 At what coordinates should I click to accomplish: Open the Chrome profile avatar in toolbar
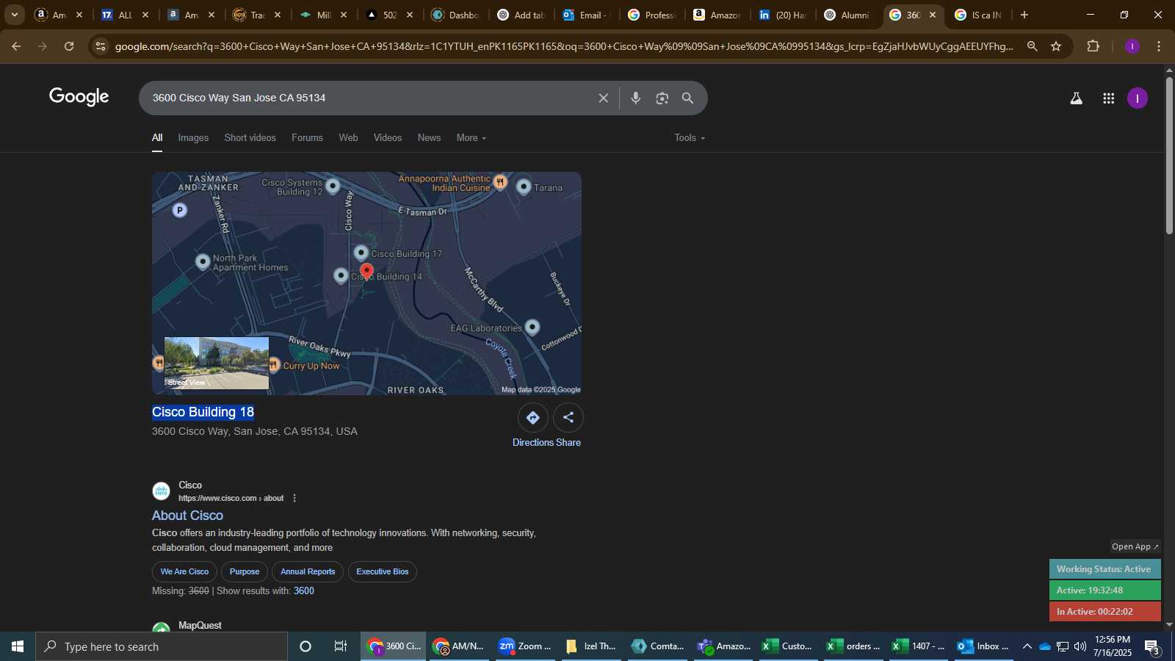click(1132, 46)
